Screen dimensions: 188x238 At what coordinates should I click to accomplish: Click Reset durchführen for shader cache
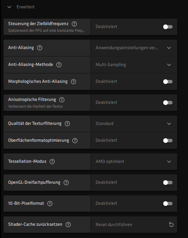tap(114, 225)
